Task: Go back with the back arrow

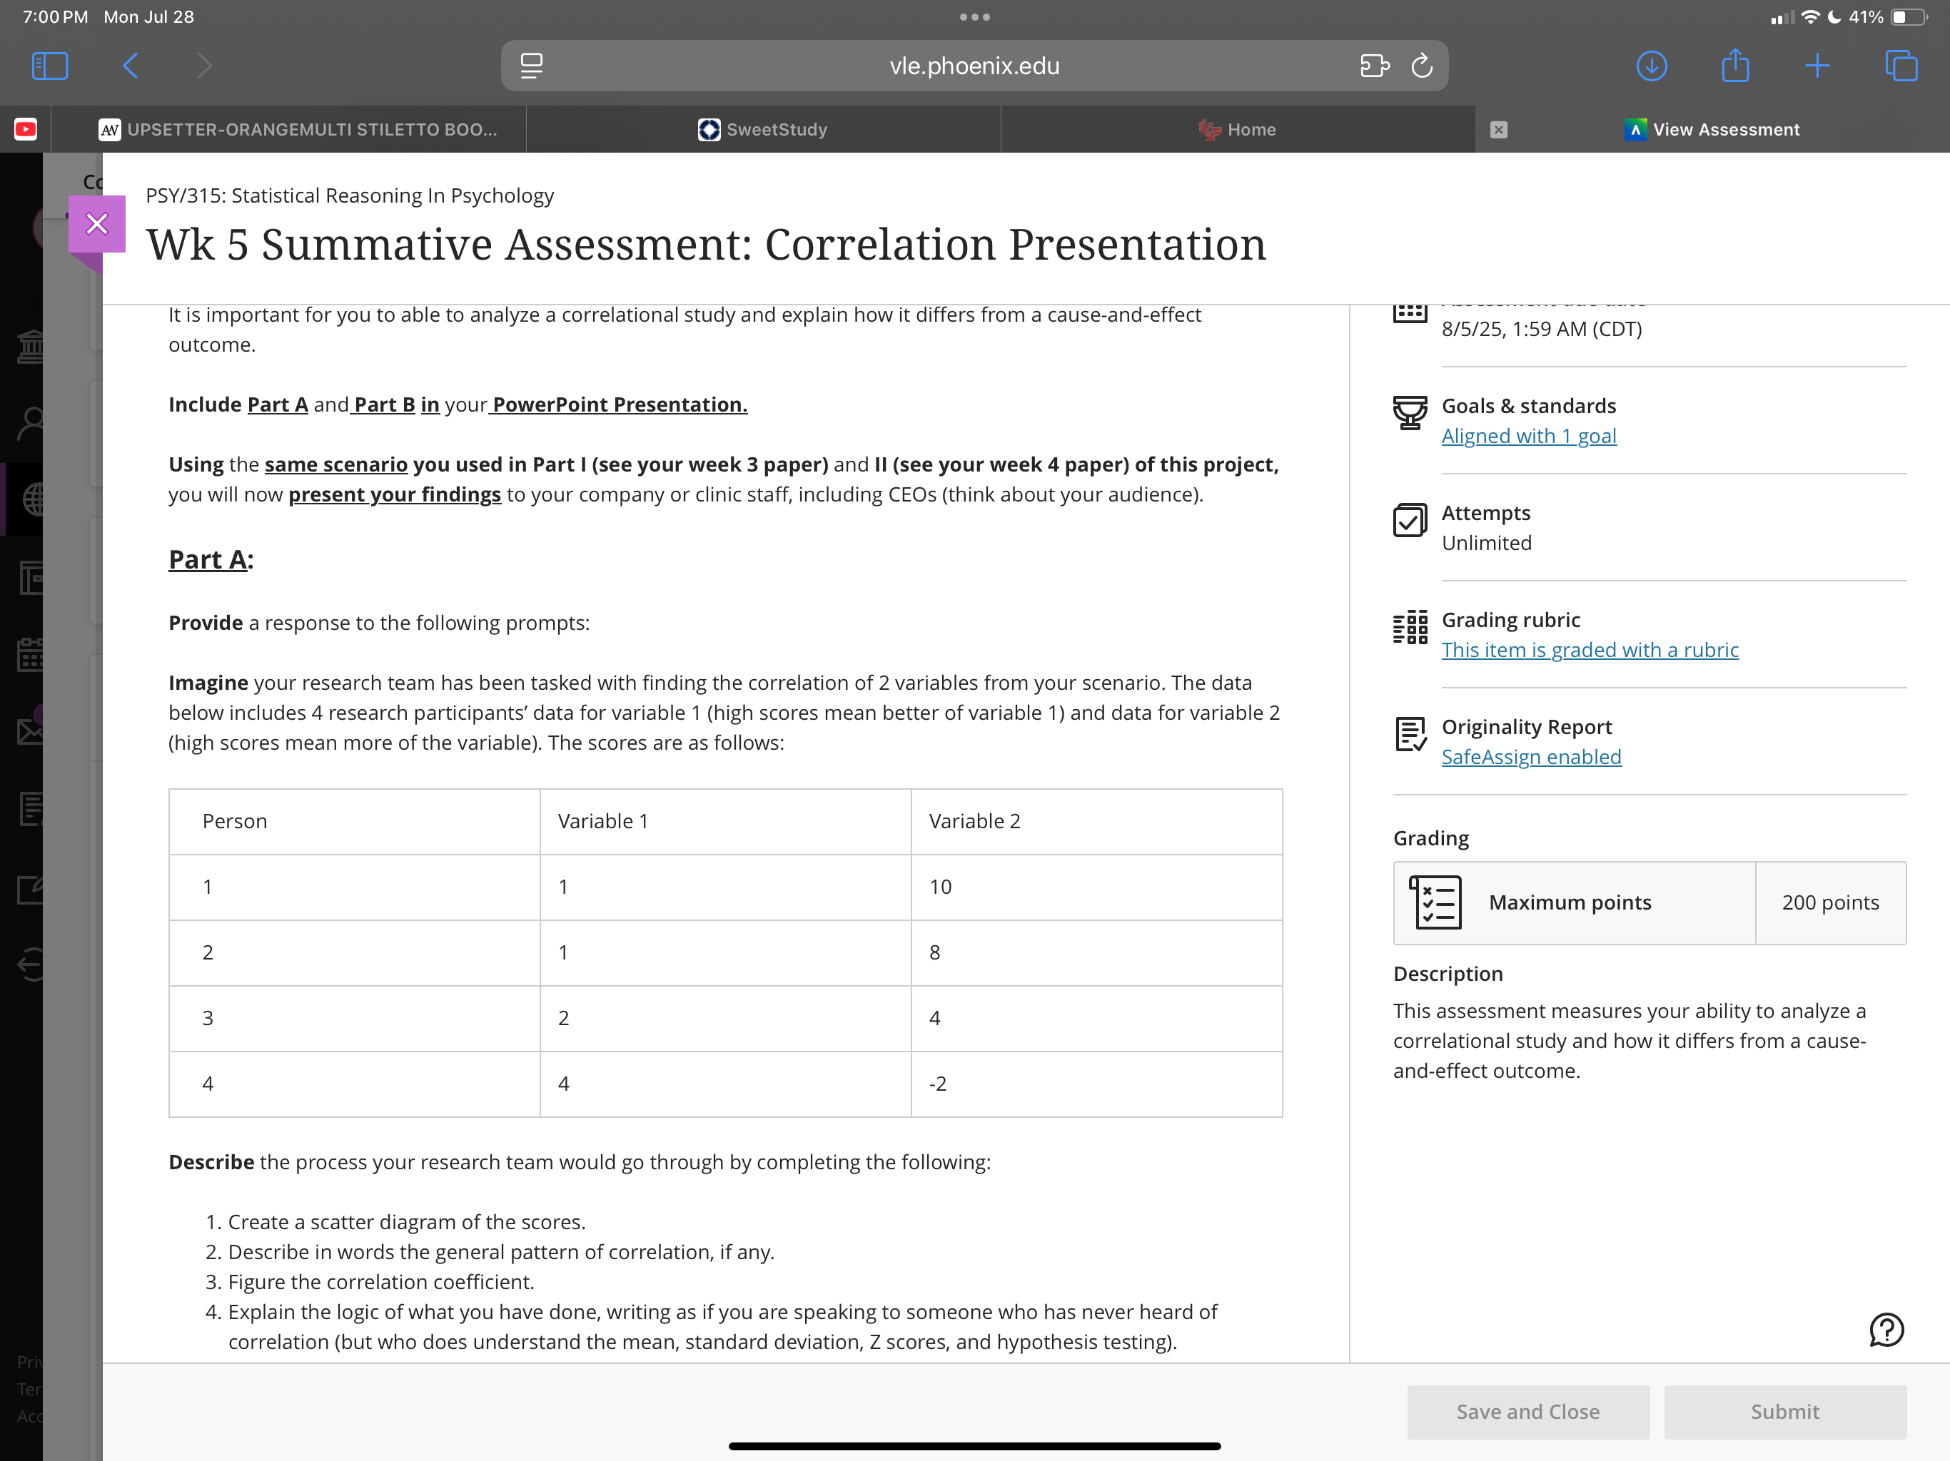Action: coord(131,66)
